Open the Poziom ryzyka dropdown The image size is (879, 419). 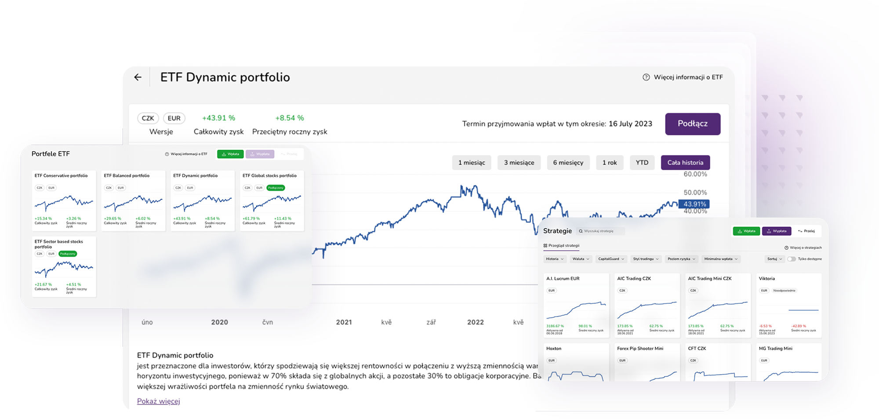[681, 259]
